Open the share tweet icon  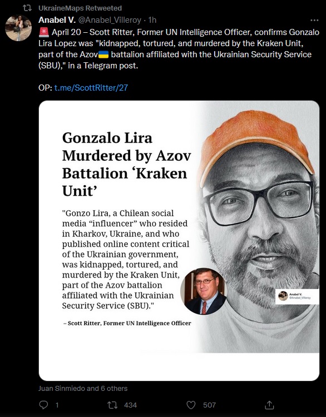coord(269,405)
